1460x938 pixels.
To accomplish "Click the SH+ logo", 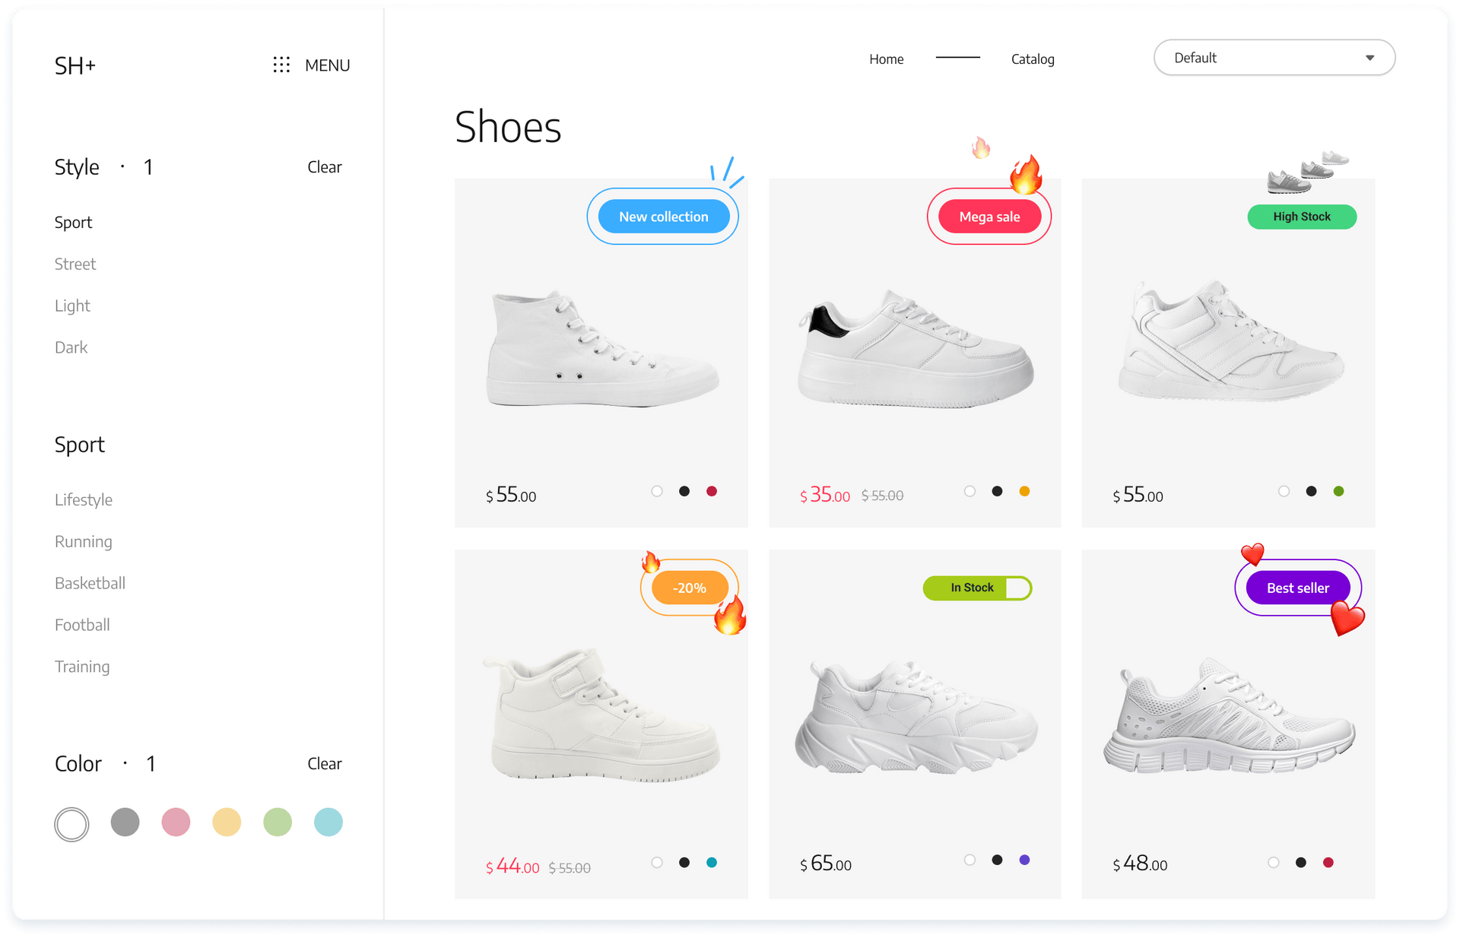I will point(75,65).
